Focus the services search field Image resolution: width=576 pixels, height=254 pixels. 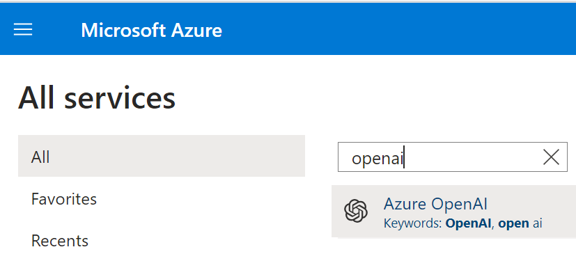(x=453, y=157)
